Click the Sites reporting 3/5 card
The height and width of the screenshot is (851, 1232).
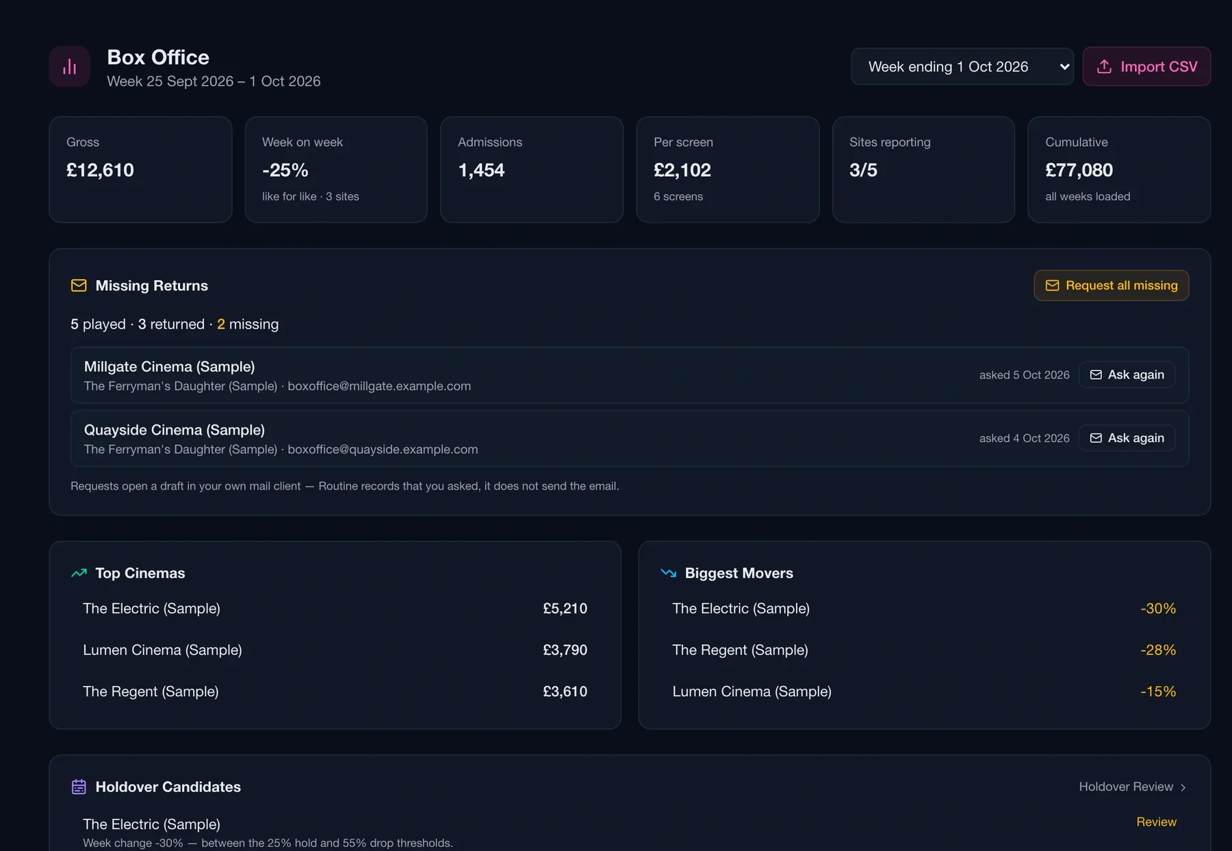[923, 170]
